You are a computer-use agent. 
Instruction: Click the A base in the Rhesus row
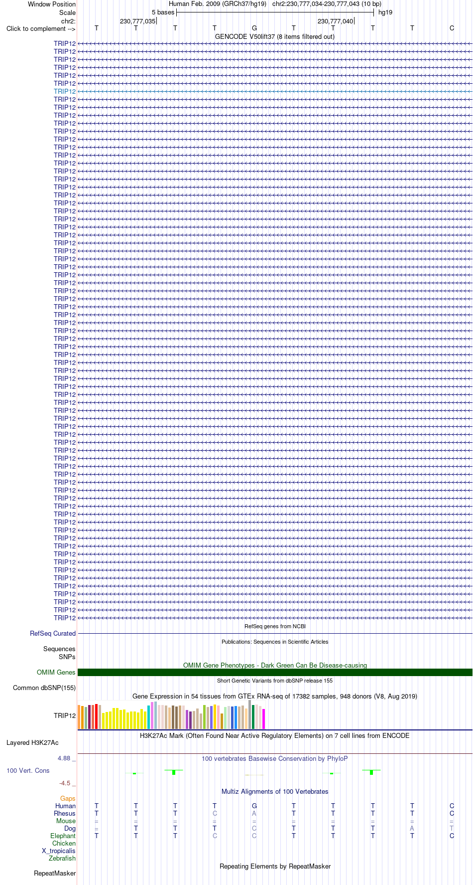pos(254,813)
